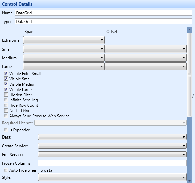The image size is (195, 183).
Task: Click the vertical scrollbar thumb
Action: pos(189,75)
